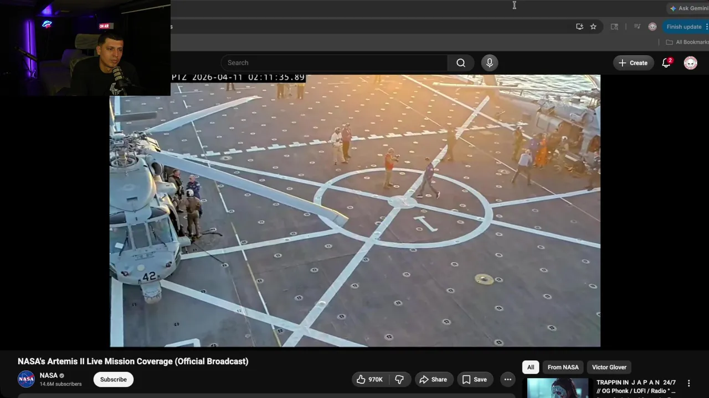The height and width of the screenshot is (398, 709).
Task: Select the All filter chip
Action: click(x=531, y=367)
